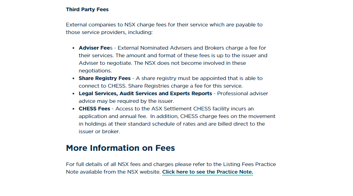Click the line "those service providers, including:"
This screenshot has width=353, height=196.
[109, 32]
